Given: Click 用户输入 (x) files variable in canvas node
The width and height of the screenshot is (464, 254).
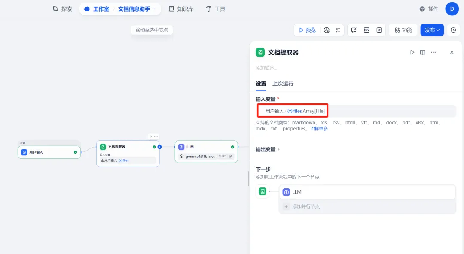Looking at the screenshot, I should point(128,160).
